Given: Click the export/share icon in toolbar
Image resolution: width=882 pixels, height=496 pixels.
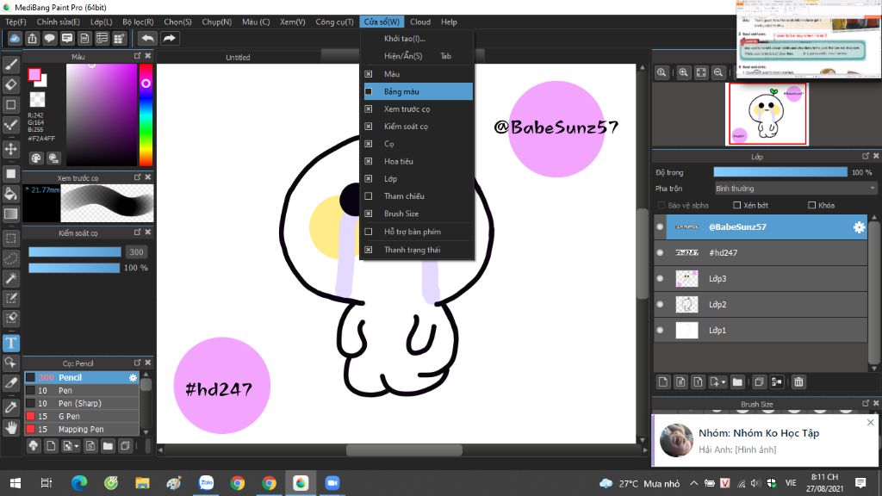Looking at the screenshot, I should 32,38.
